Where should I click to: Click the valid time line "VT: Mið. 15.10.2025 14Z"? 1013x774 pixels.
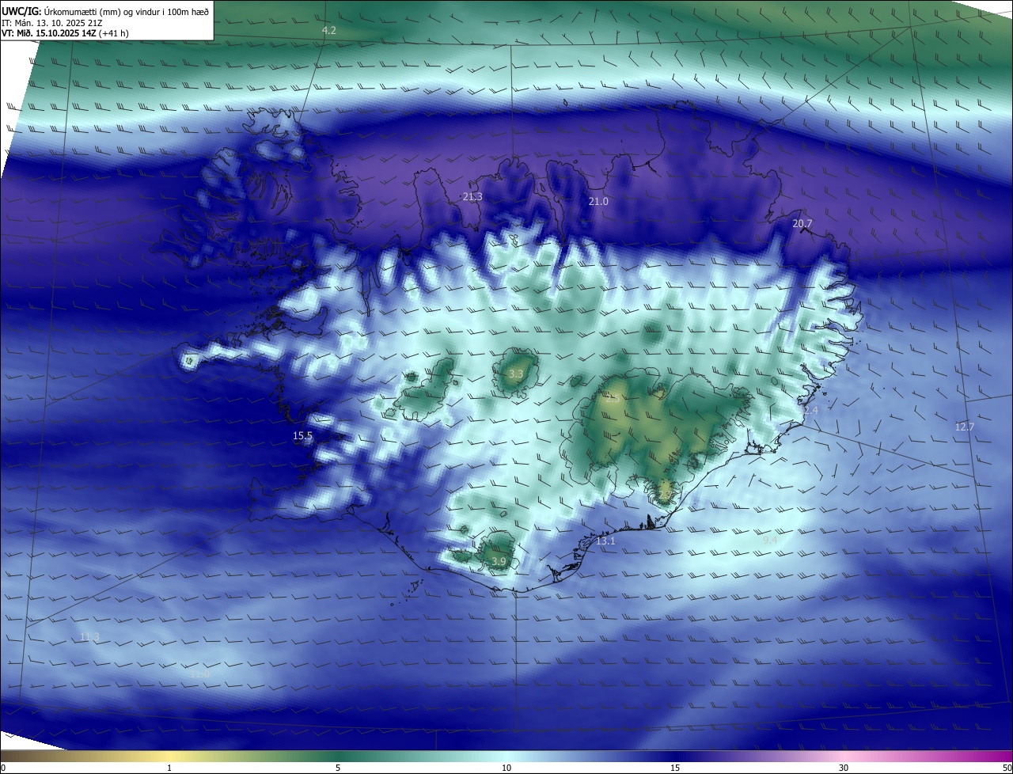pyautogui.click(x=65, y=33)
